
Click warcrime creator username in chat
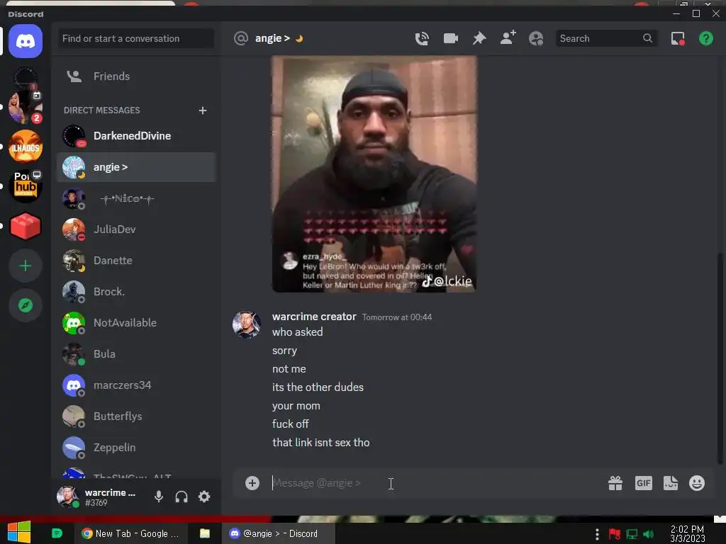coord(314,317)
